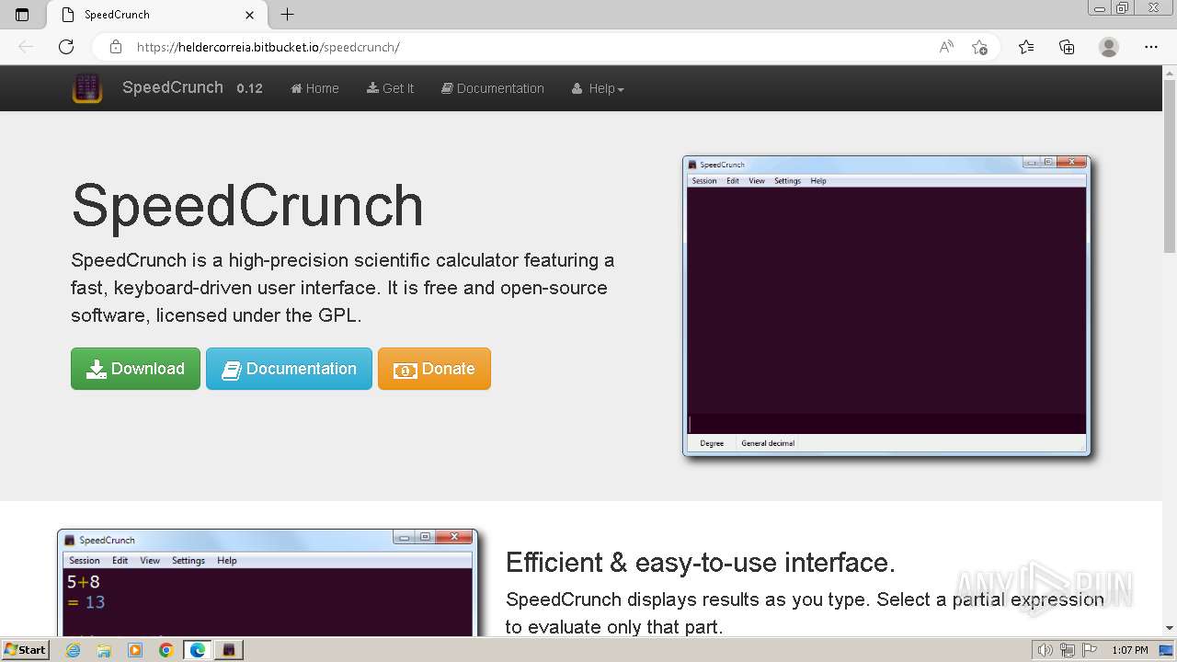Click the network tray icon
This screenshot has width=1177, height=662.
coord(1068,650)
